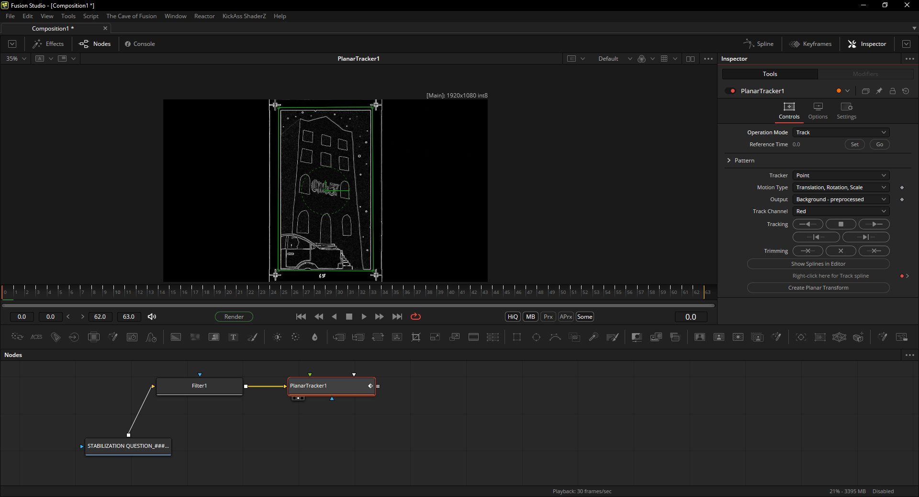This screenshot has width=919, height=497.
Task: Click the current time field 0.0
Action: point(691,317)
